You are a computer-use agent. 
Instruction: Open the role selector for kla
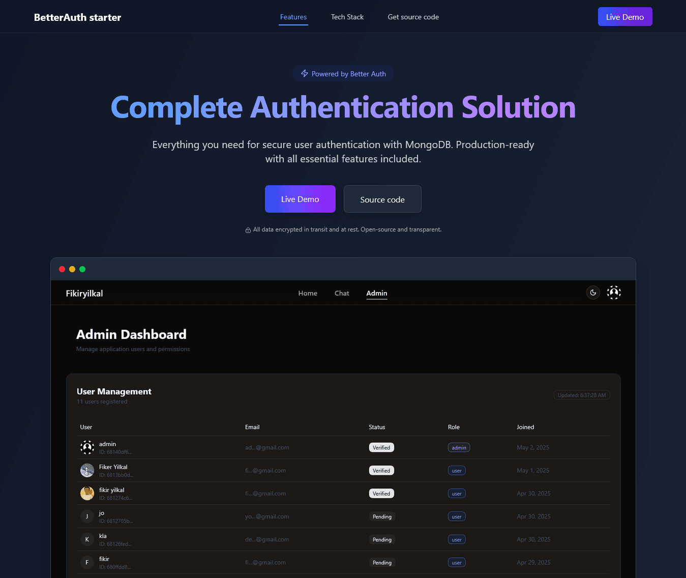tap(457, 539)
